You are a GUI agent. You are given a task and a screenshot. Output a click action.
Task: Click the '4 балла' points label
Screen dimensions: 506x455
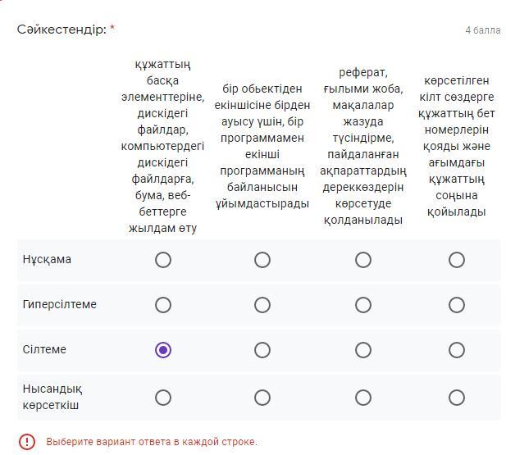click(482, 30)
